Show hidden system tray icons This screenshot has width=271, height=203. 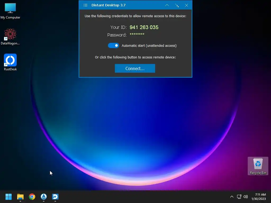tap(232, 197)
